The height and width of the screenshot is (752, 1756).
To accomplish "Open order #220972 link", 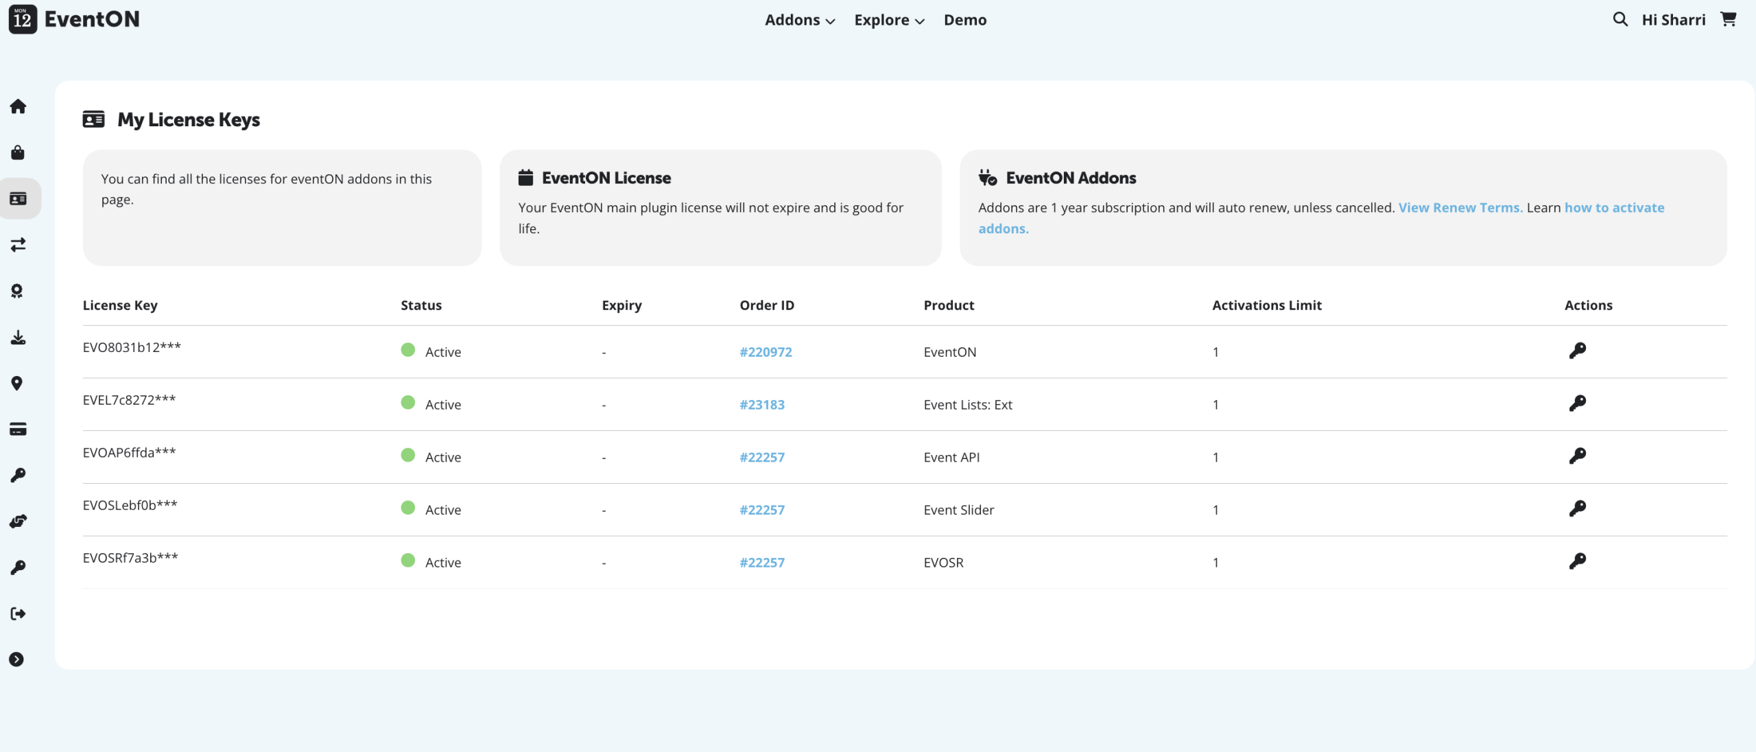I will [766, 352].
